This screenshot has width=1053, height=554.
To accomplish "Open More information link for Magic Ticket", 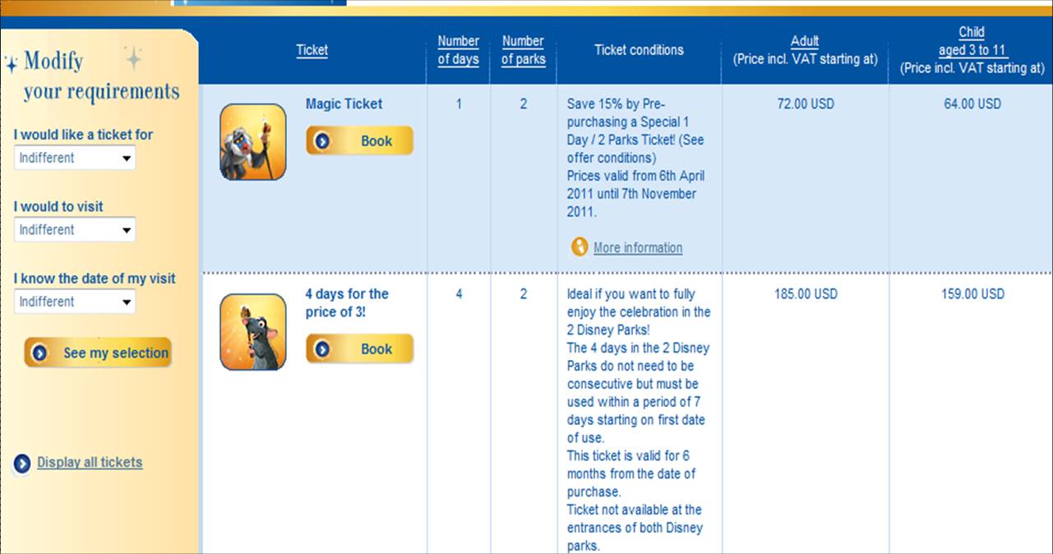I will 638,247.
